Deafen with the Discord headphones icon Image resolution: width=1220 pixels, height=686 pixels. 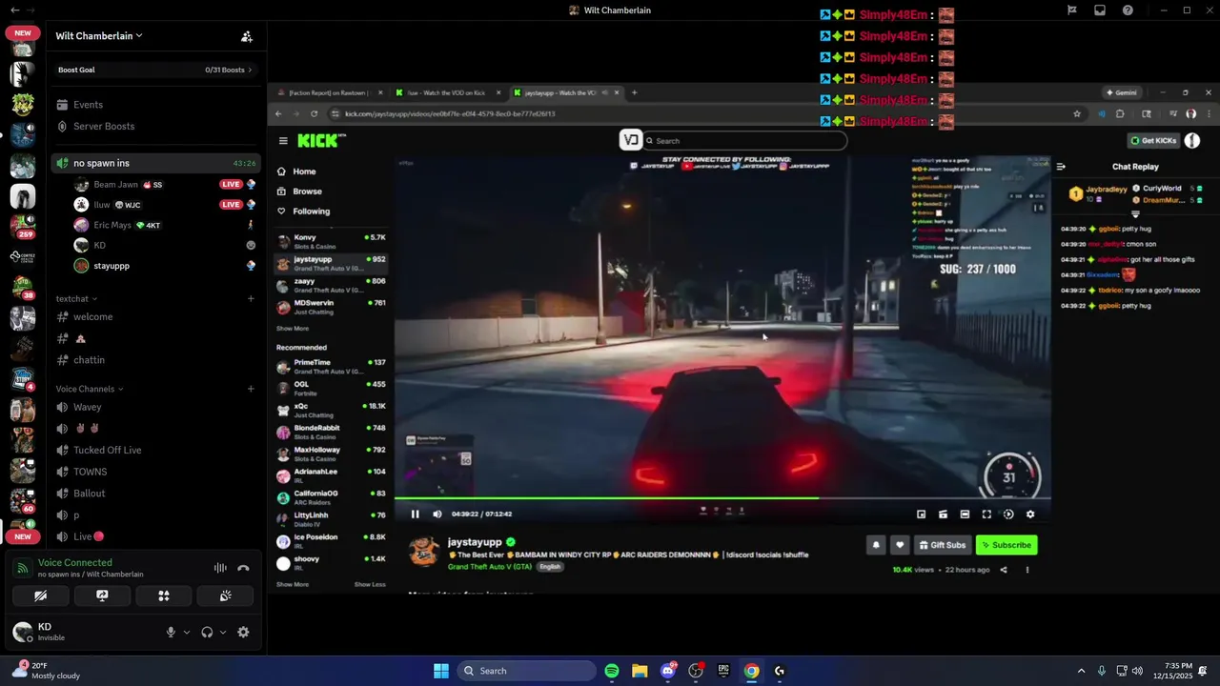tap(207, 632)
